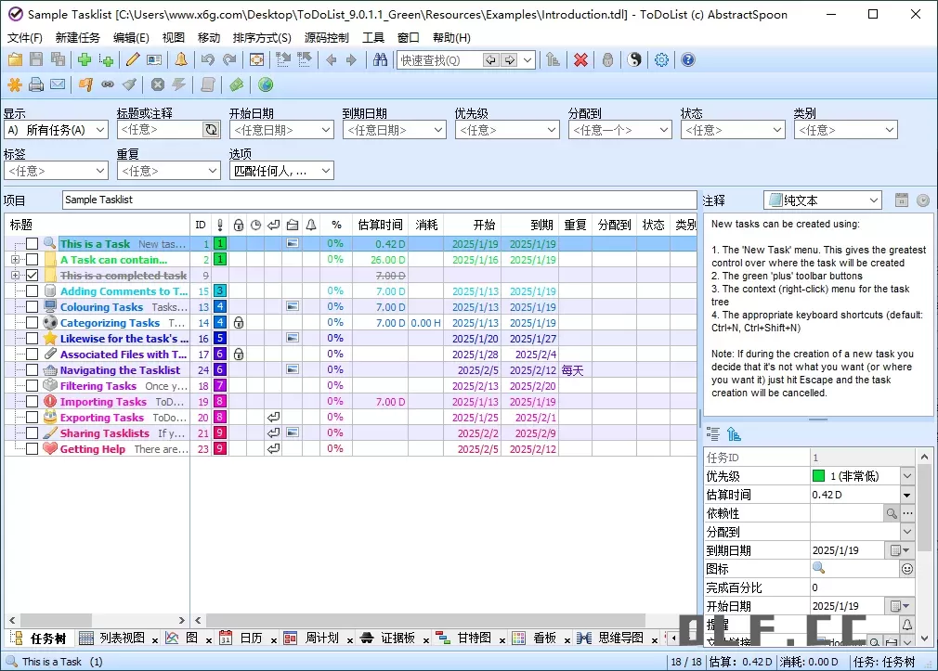Viewport: 938px width, 671px height.
Task: Delete the selected task using the red X icon
Action: pos(580,59)
